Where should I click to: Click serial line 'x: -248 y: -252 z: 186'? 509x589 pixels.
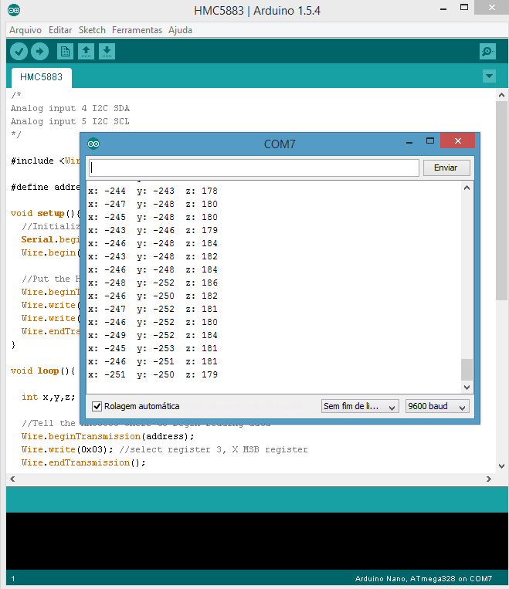(153, 283)
